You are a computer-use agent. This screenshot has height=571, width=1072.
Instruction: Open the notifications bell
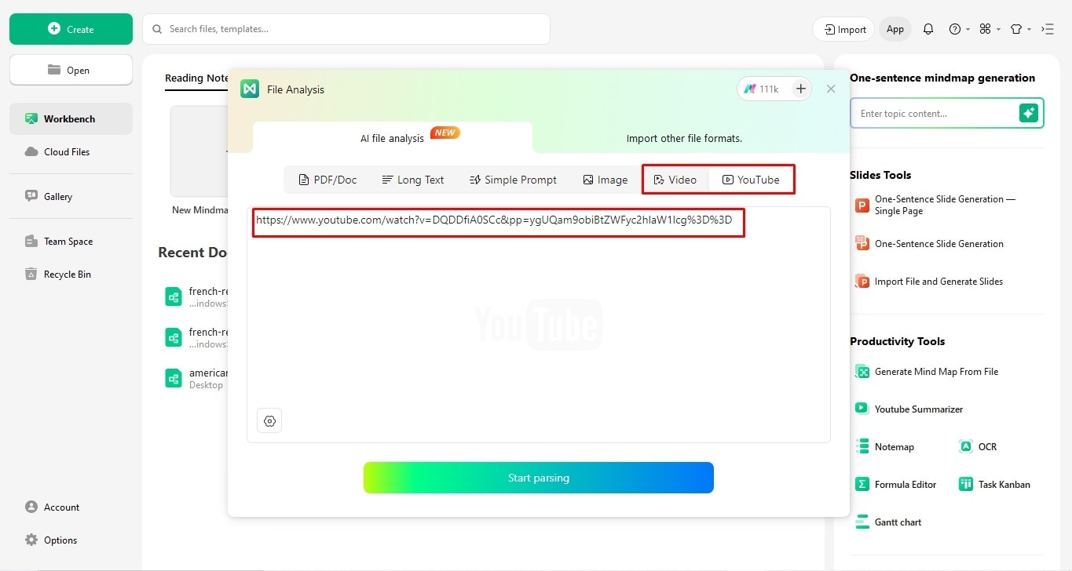click(x=928, y=29)
